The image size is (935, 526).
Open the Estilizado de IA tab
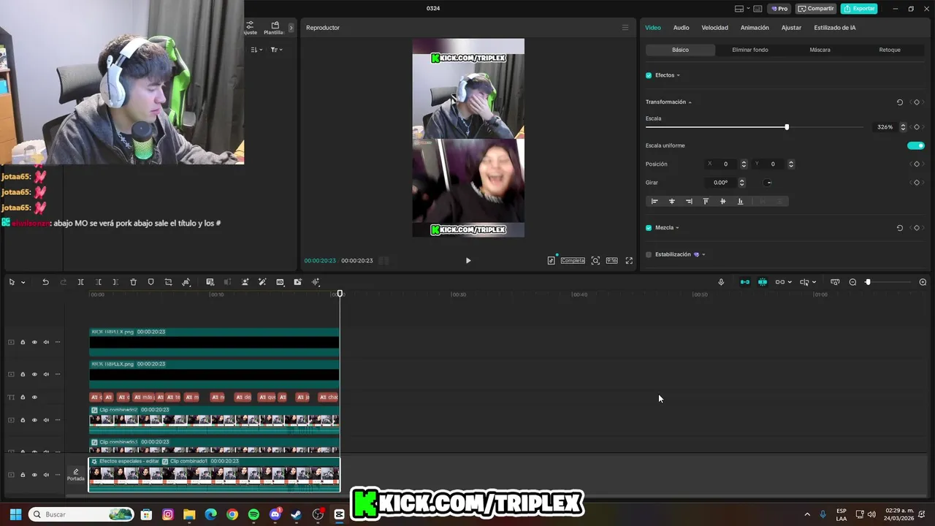click(835, 28)
